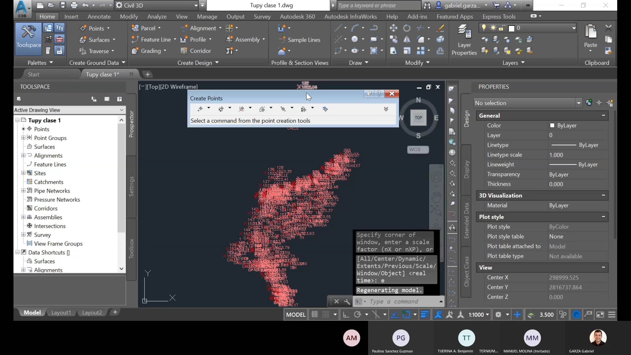This screenshot has height=355, width=631.
Task: Switch to the Annotate ribbon tab
Action: click(x=99, y=16)
